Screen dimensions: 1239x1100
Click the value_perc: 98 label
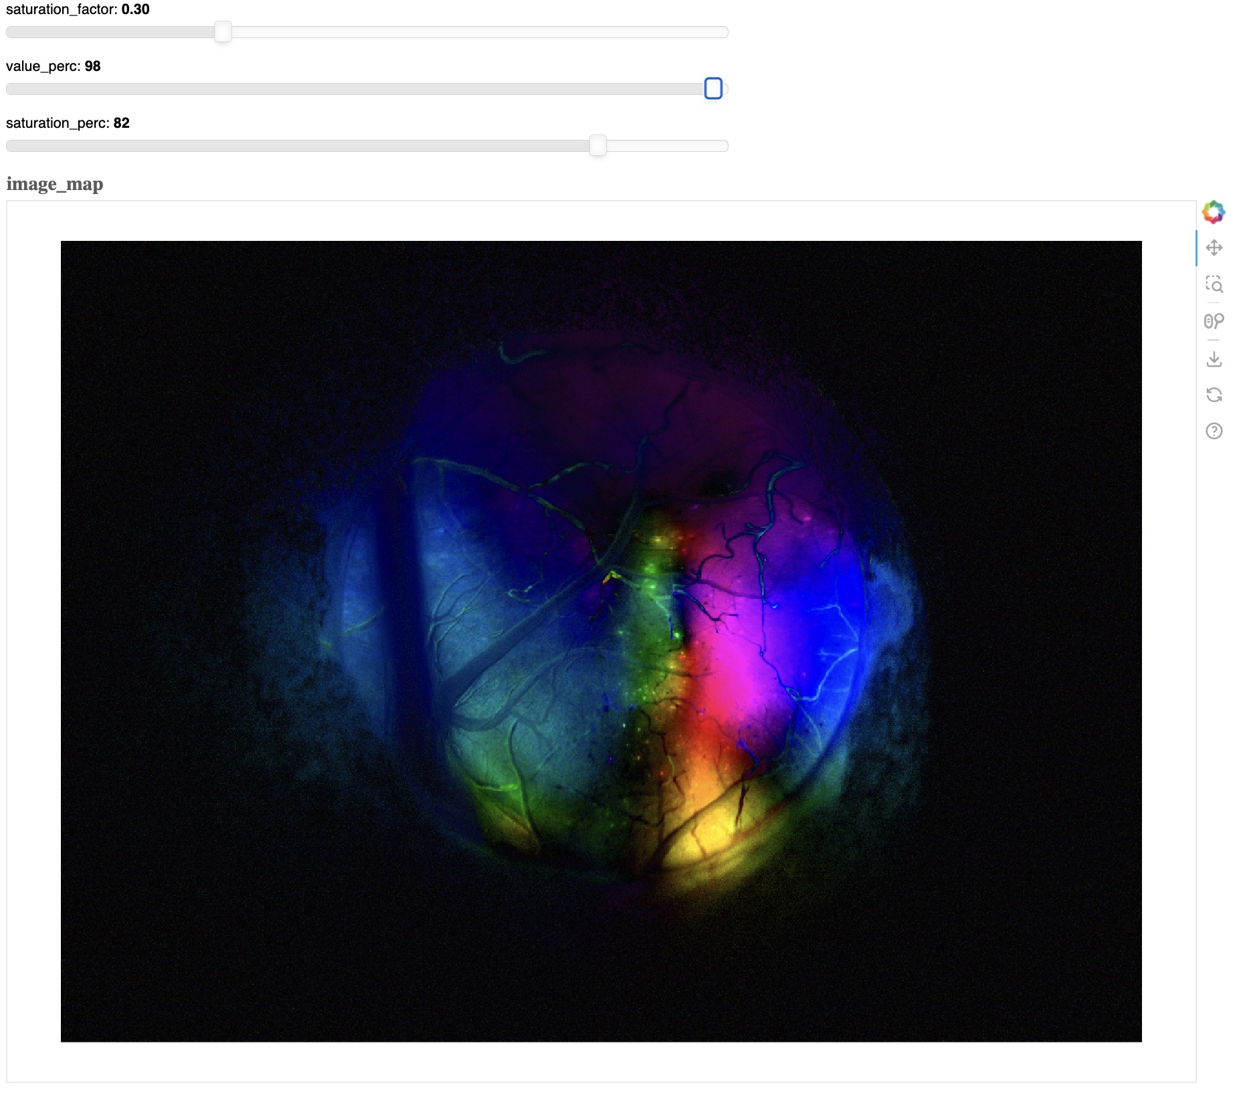click(54, 66)
